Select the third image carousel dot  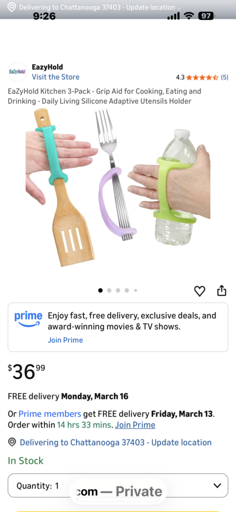coord(118,290)
